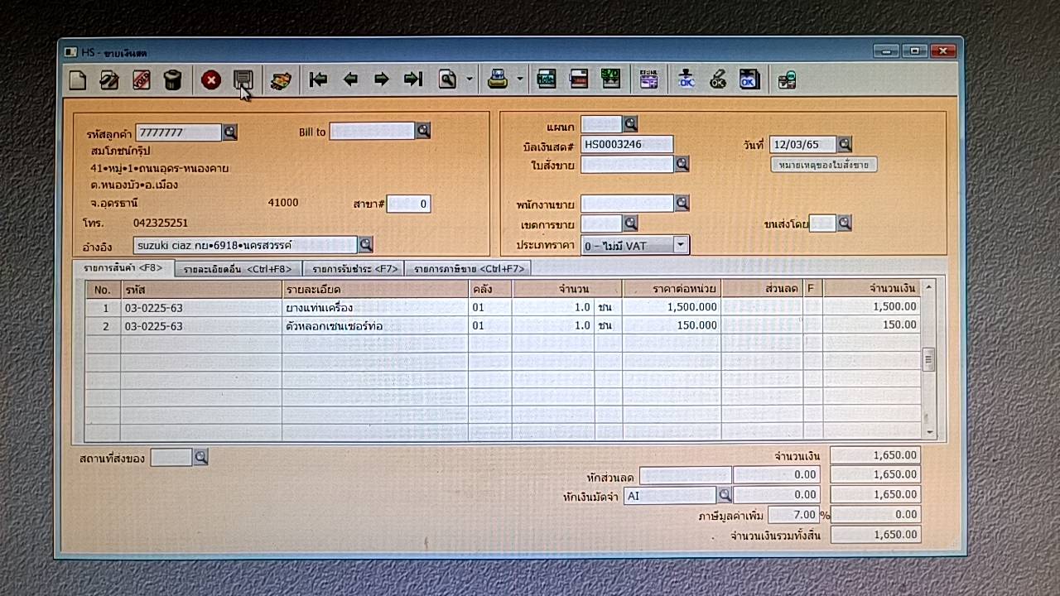1060x596 pixels.
Task: Click the green screen toolbar icon after printer
Action: [547, 79]
